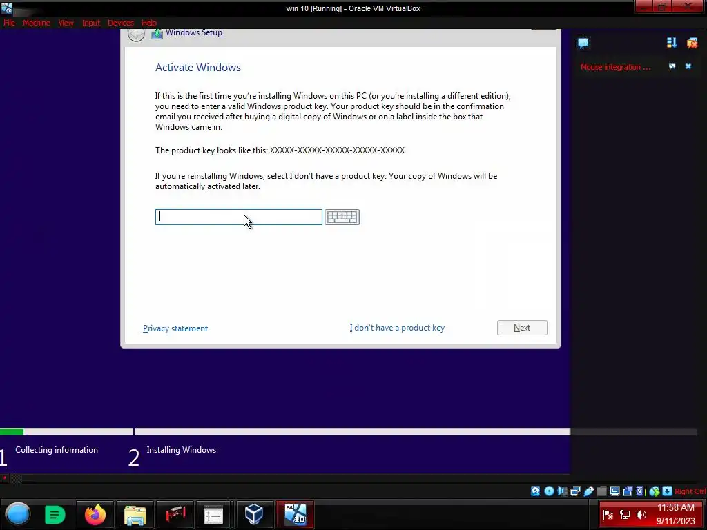This screenshot has width=707, height=530.
Task: Click the Windows Setup back arrow
Action: (136, 34)
